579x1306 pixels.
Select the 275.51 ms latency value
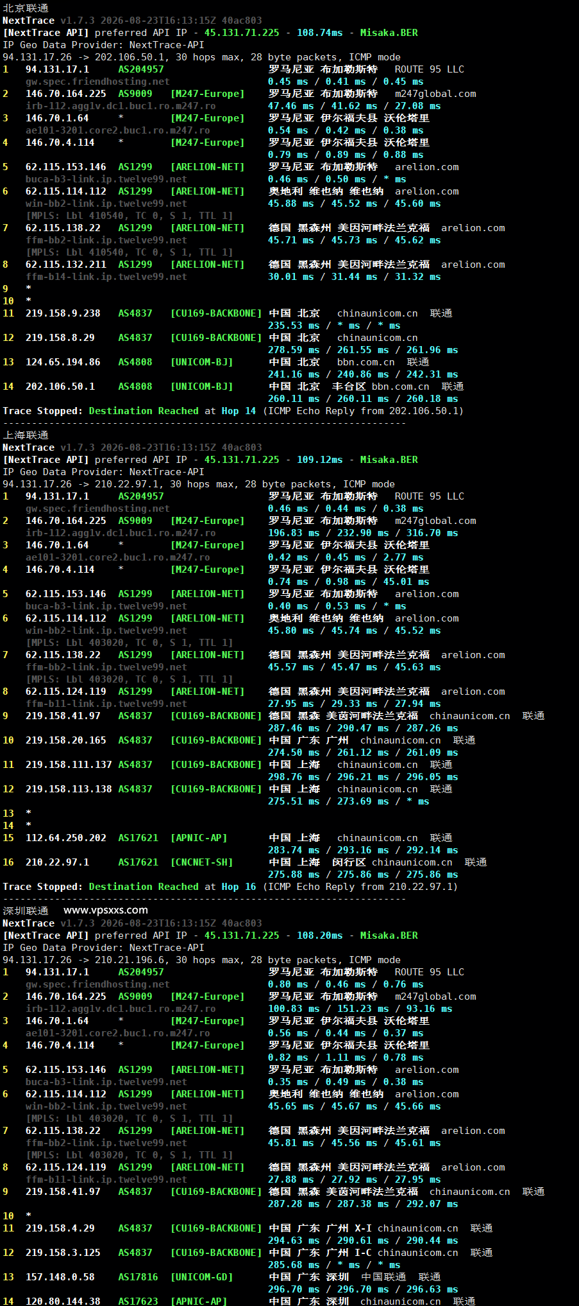(294, 801)
